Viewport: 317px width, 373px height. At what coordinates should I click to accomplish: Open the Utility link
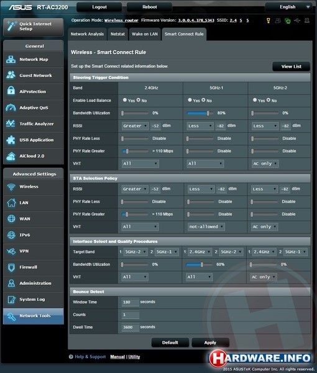point(134,357)
